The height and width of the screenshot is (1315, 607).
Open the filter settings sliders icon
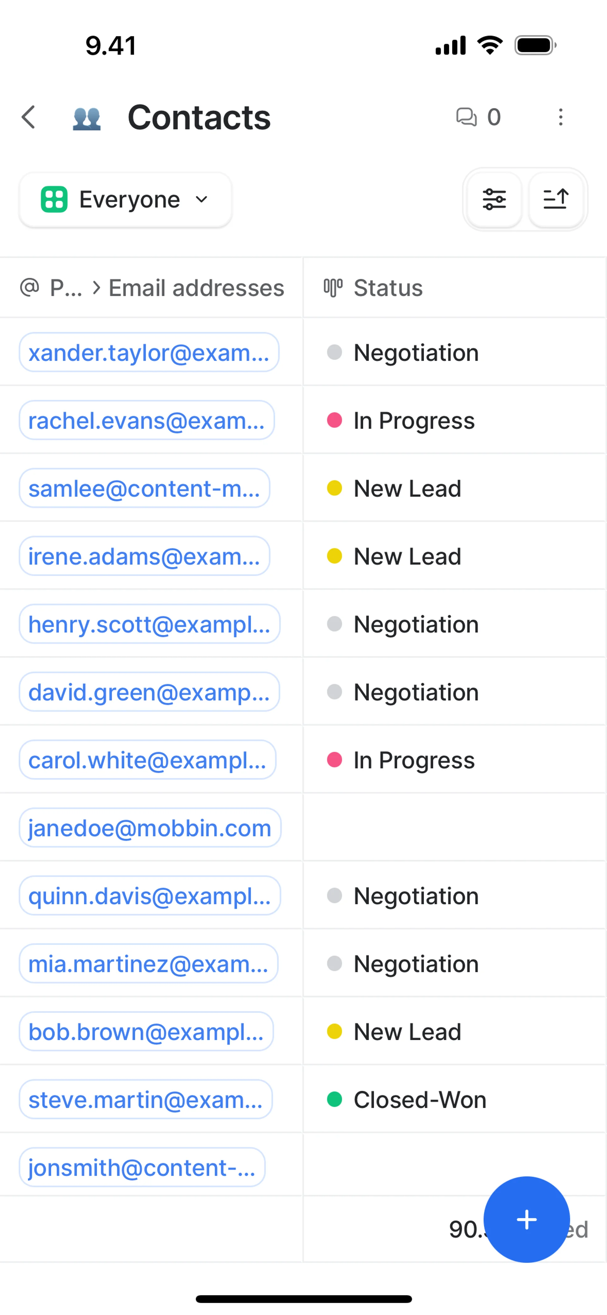click(494, 199)
